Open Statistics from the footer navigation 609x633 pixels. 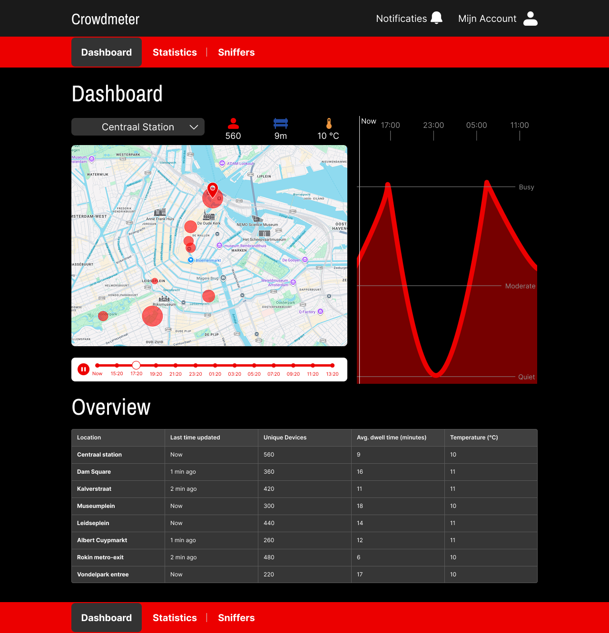pos(175,617)
